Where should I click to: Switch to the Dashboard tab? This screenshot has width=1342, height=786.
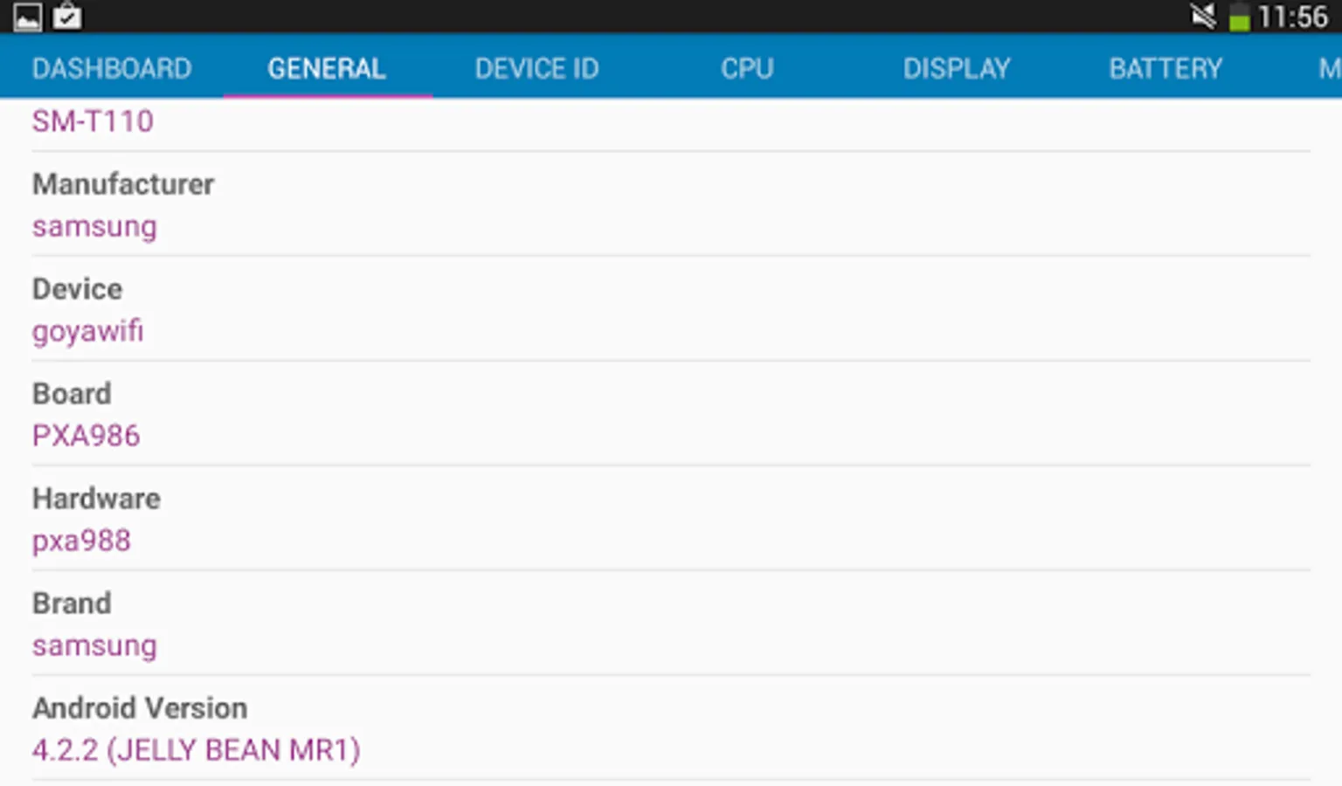click(112, 68)
